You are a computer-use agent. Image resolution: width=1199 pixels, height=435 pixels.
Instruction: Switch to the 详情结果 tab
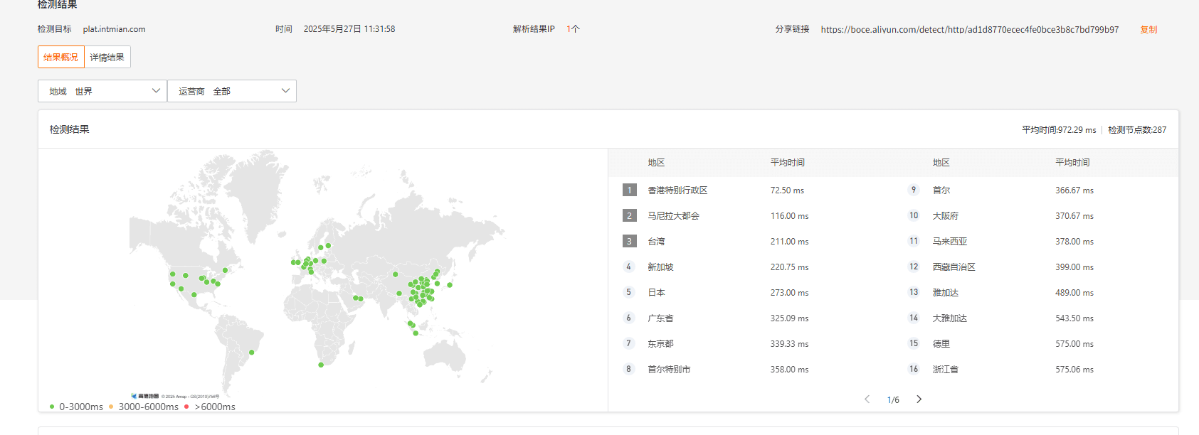tap(107, 57)
